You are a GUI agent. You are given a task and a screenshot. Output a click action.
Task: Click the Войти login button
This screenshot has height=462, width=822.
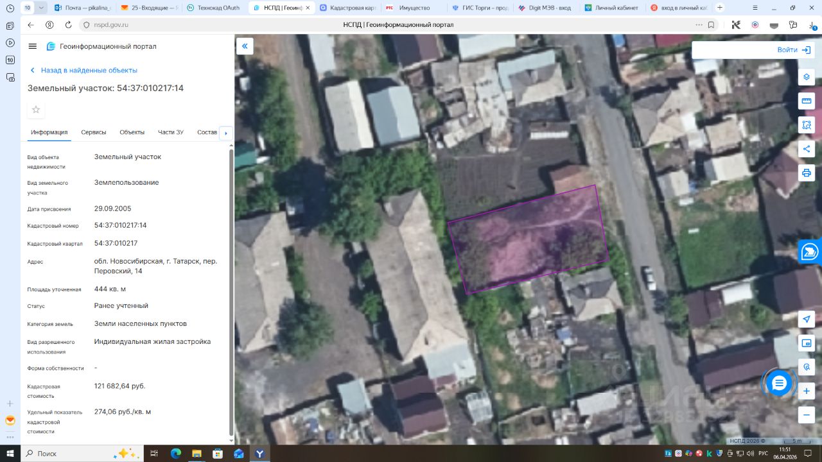tap(793, 50)
